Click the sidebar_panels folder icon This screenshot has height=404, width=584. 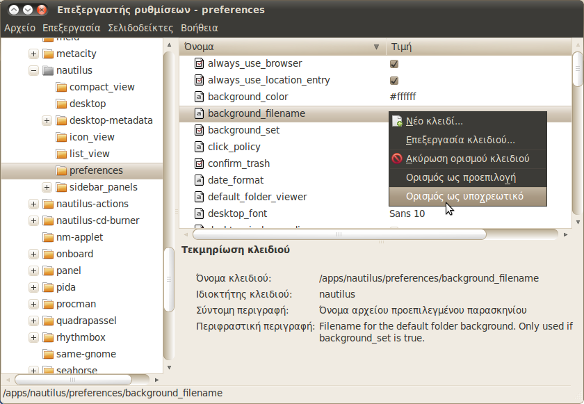[x=61, y=187]
